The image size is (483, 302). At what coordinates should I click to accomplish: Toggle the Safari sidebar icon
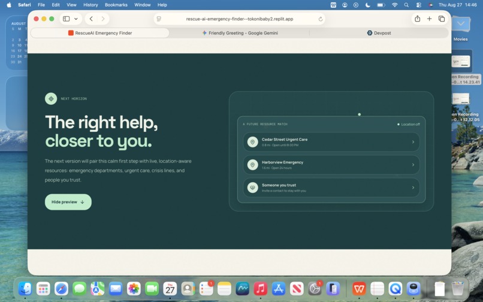(67, 19)
